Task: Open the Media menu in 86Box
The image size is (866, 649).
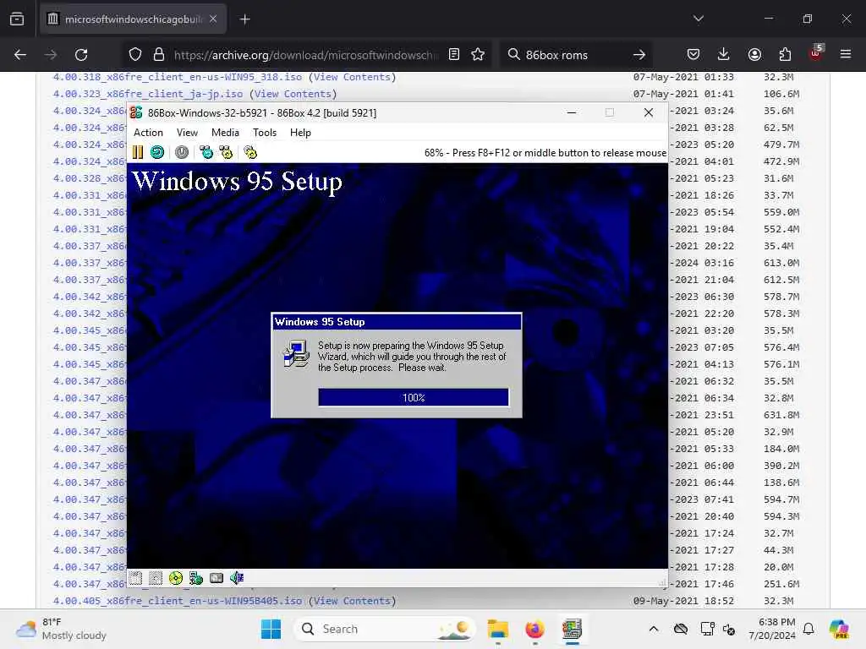Action: click(x=225, y=133)
